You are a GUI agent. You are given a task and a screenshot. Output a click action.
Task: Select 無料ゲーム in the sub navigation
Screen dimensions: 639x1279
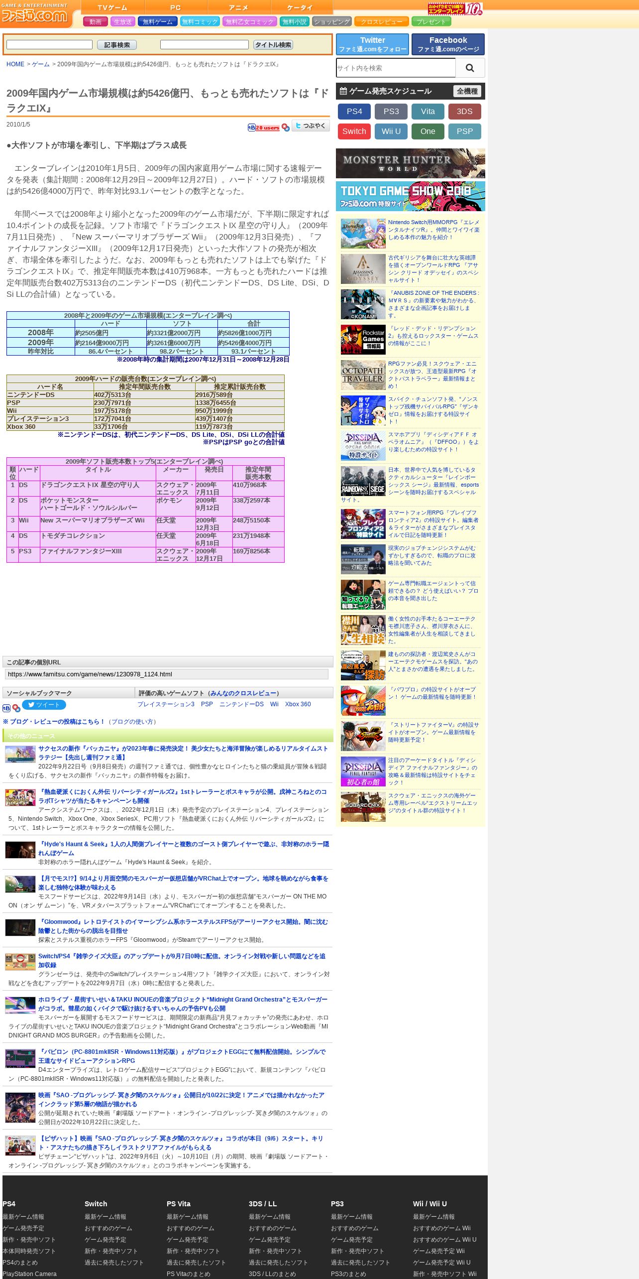tap(158, 21)
